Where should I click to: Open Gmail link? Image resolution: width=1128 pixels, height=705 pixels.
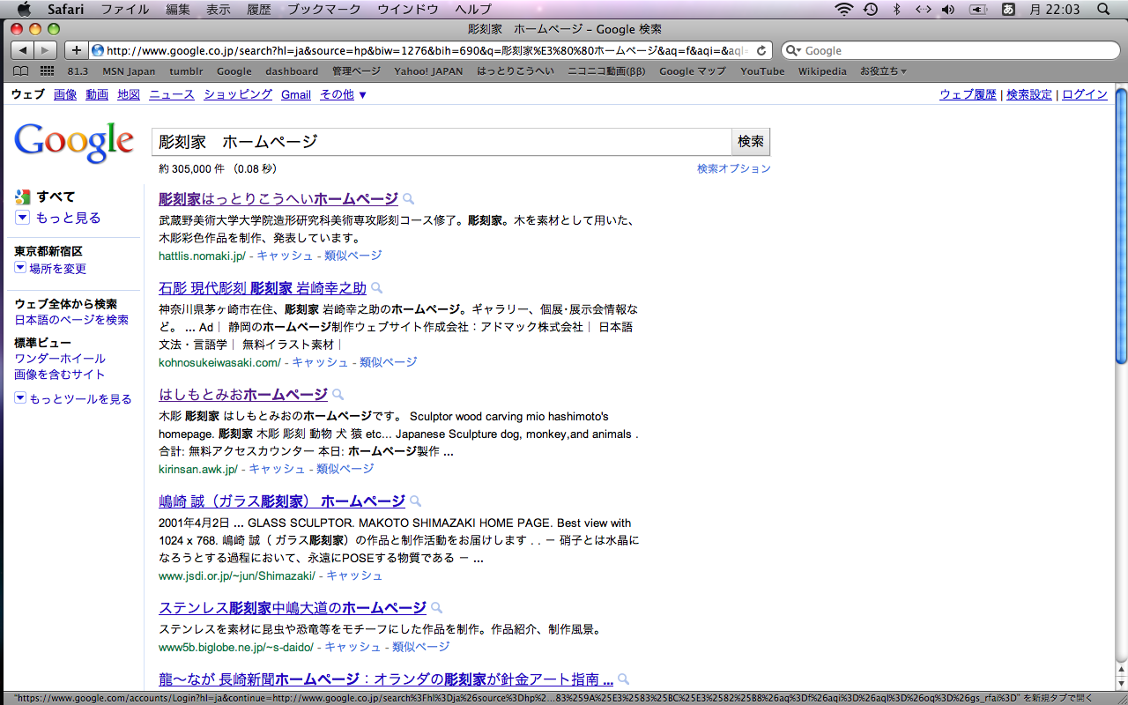296,94
